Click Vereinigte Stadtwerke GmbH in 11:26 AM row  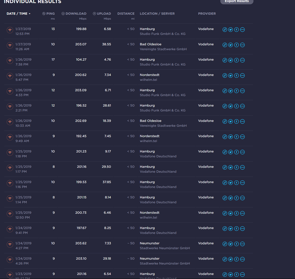click(163, 49)
